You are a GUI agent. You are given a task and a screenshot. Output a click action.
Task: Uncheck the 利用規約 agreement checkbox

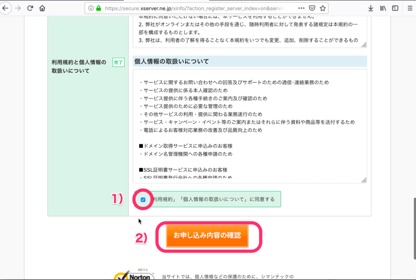[143, 199]
